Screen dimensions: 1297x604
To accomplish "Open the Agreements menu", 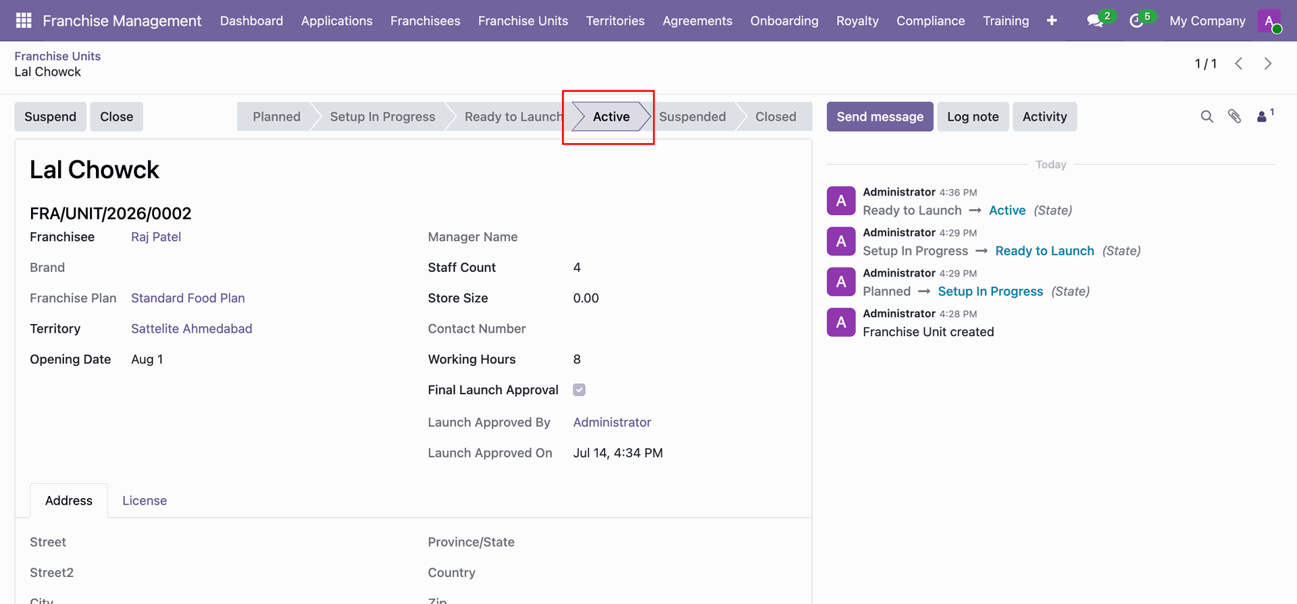I will 697,21.
